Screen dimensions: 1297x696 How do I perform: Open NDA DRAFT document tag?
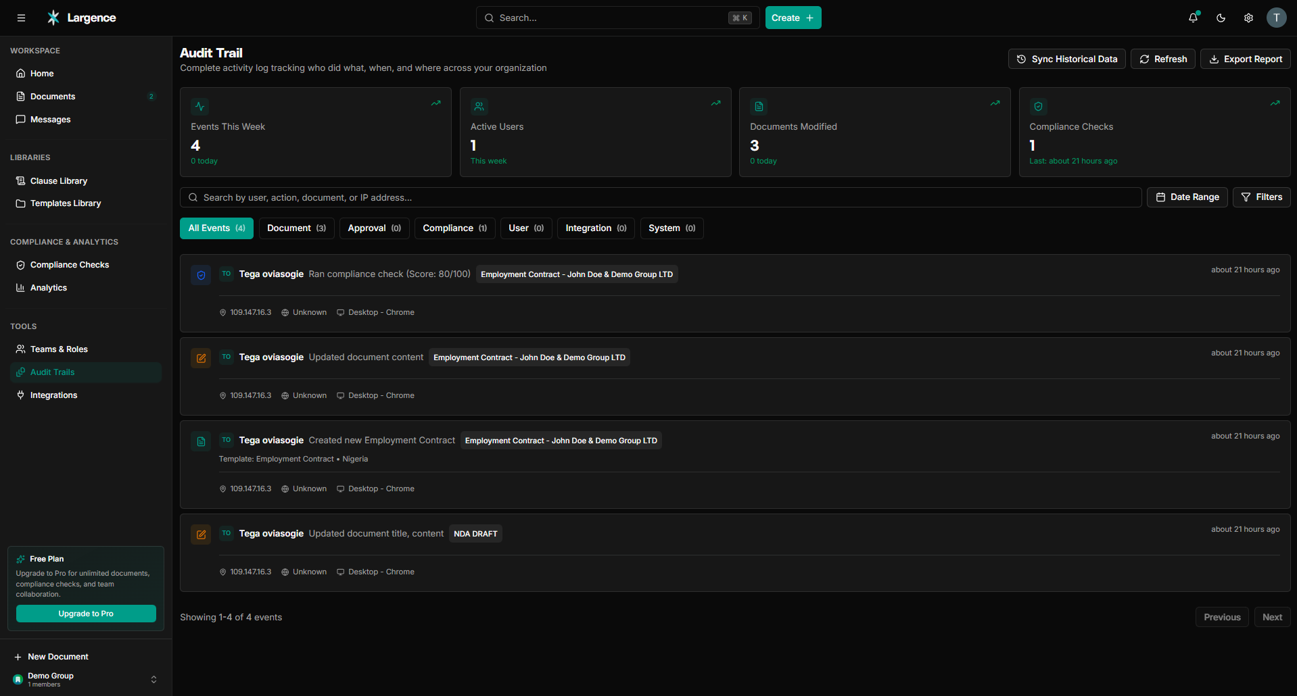[475, 534]
